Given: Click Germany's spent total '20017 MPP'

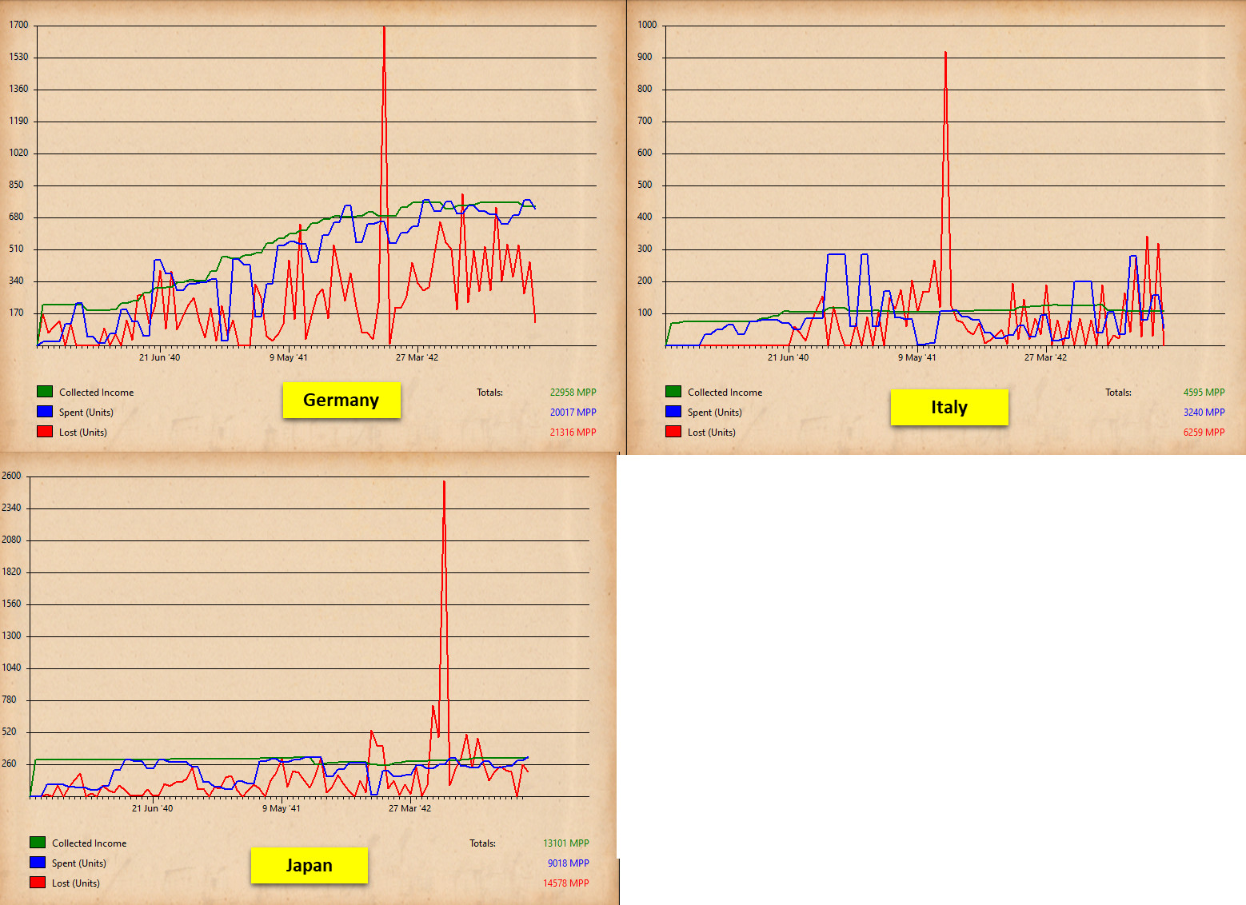Looking at the screenshot, I should coord(573,413).
